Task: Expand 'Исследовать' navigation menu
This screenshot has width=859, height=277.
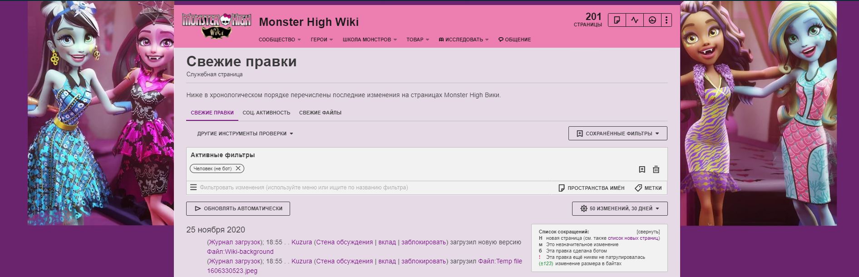Action: [x=464, y=40]
